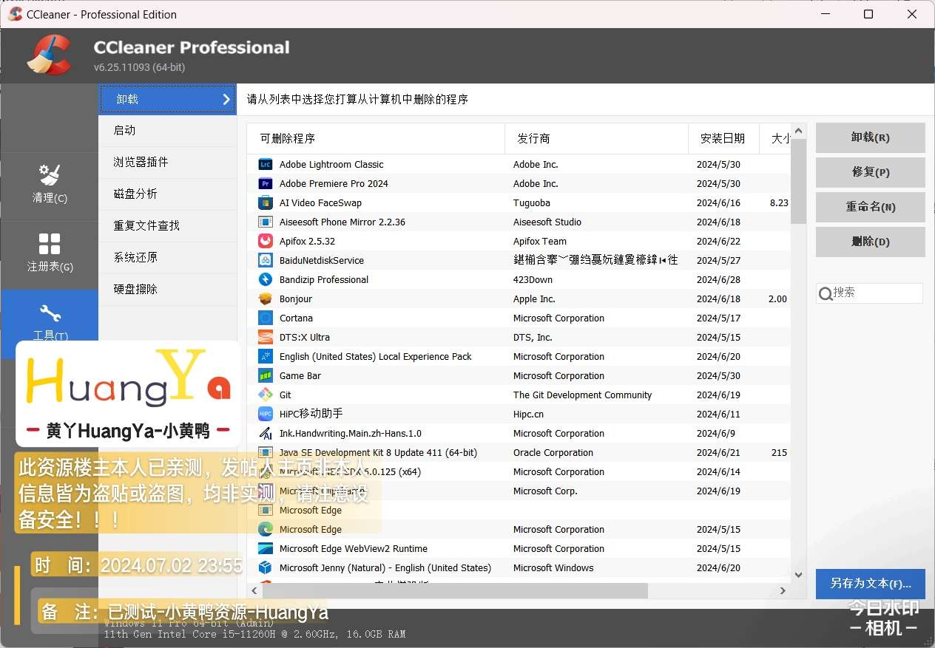Click the vertical scrollbar down arrow
The height and width of the screenshot is (648, 935).
[x=798, y=574]
